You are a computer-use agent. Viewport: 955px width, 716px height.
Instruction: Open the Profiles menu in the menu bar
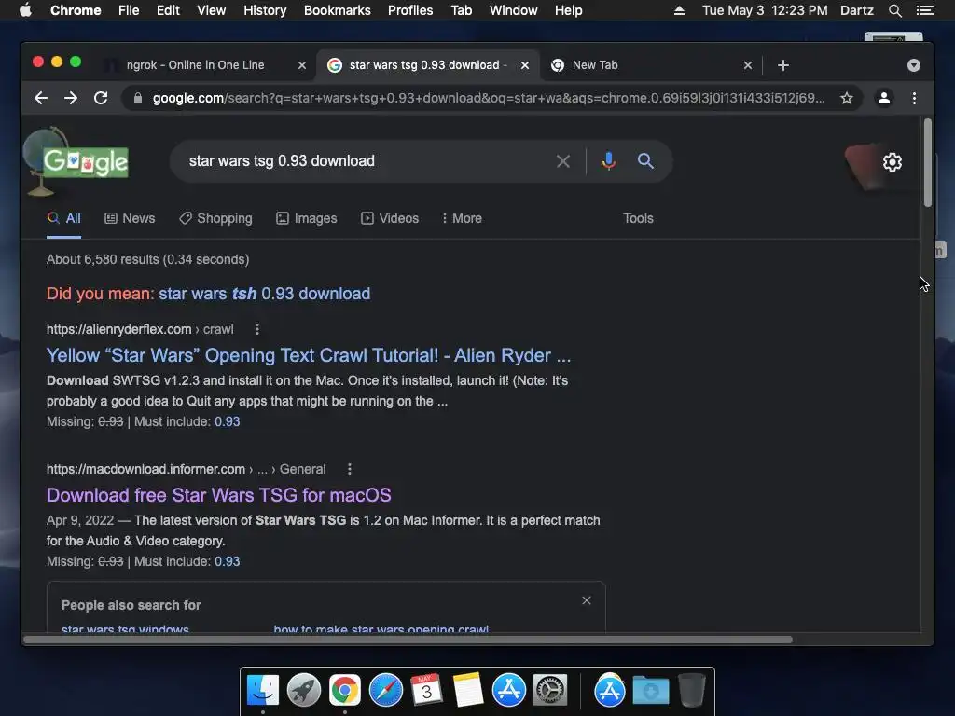click(x=410, y=10)
